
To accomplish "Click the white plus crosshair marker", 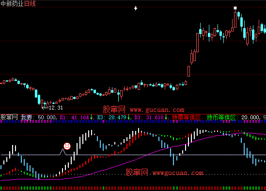I will (136, 8).
